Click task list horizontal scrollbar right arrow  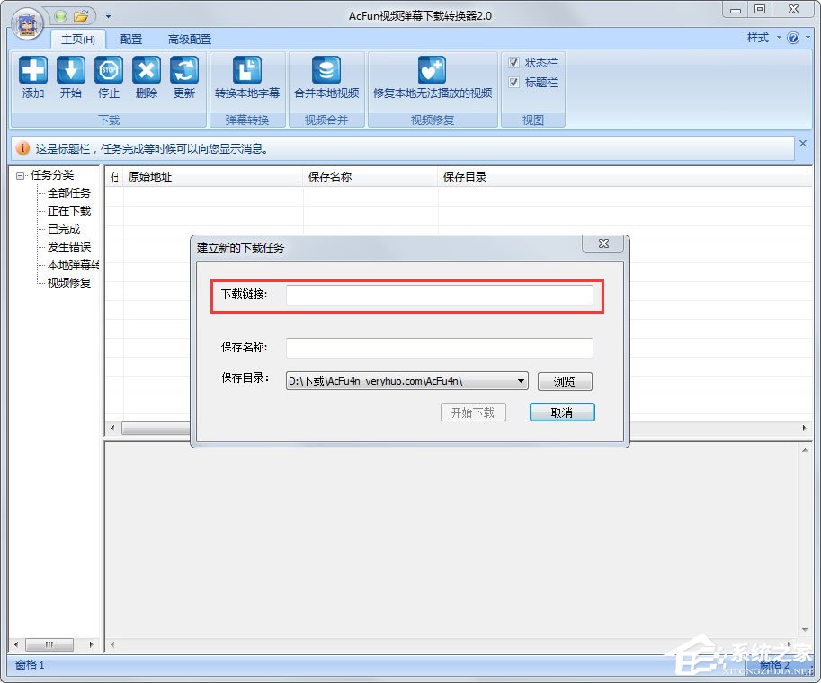point(805,428)
